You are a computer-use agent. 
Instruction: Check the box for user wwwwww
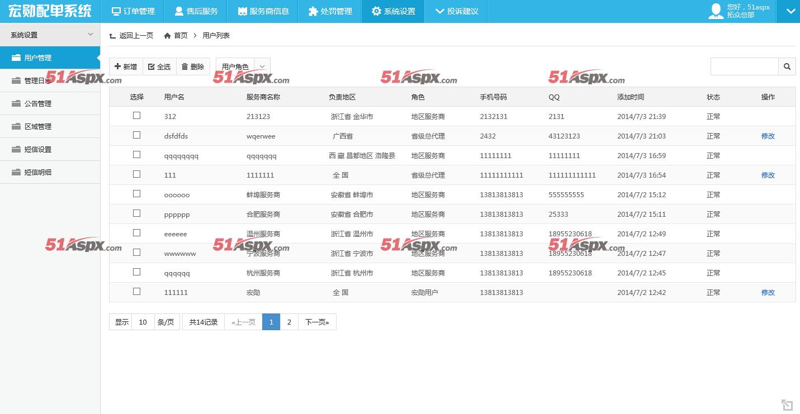pyautogui.click(x=136, y=253)
